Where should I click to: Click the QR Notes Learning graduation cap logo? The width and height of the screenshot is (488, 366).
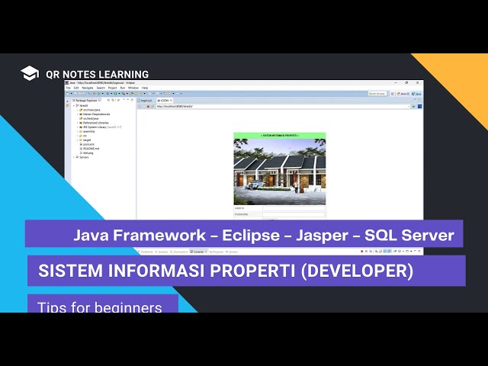(30, 73)
